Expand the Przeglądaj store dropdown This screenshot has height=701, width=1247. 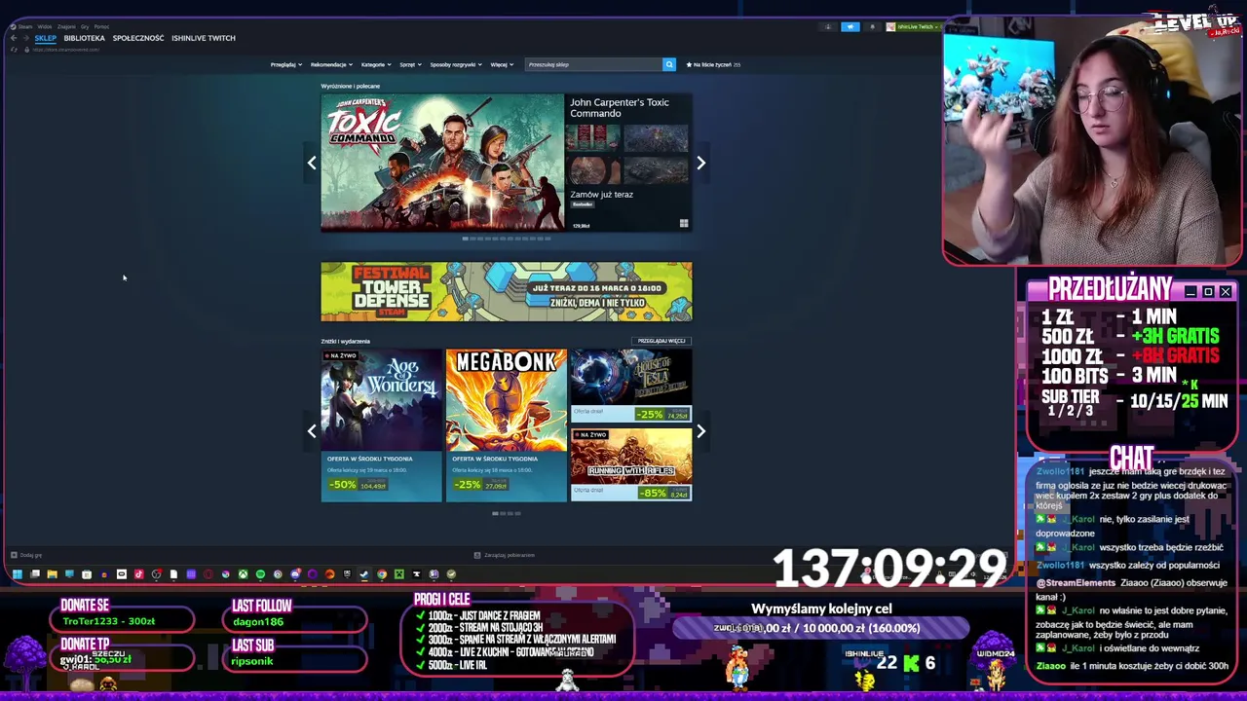point(284,64)
